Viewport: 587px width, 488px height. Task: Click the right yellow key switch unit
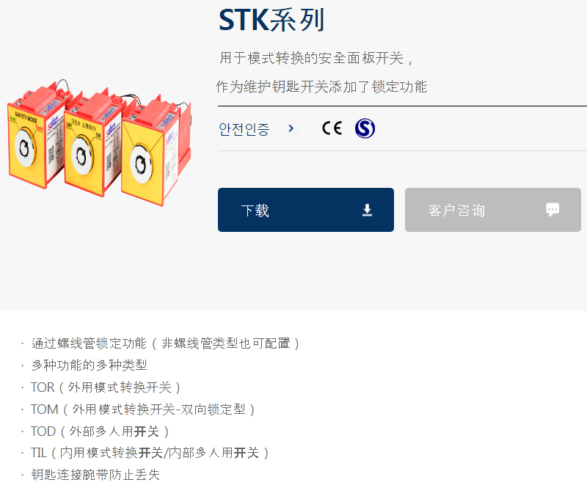tap(156, 153)
